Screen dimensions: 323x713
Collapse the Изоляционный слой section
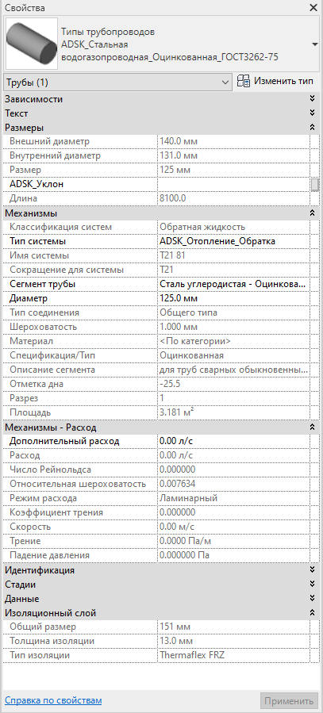tap(312, 612)
